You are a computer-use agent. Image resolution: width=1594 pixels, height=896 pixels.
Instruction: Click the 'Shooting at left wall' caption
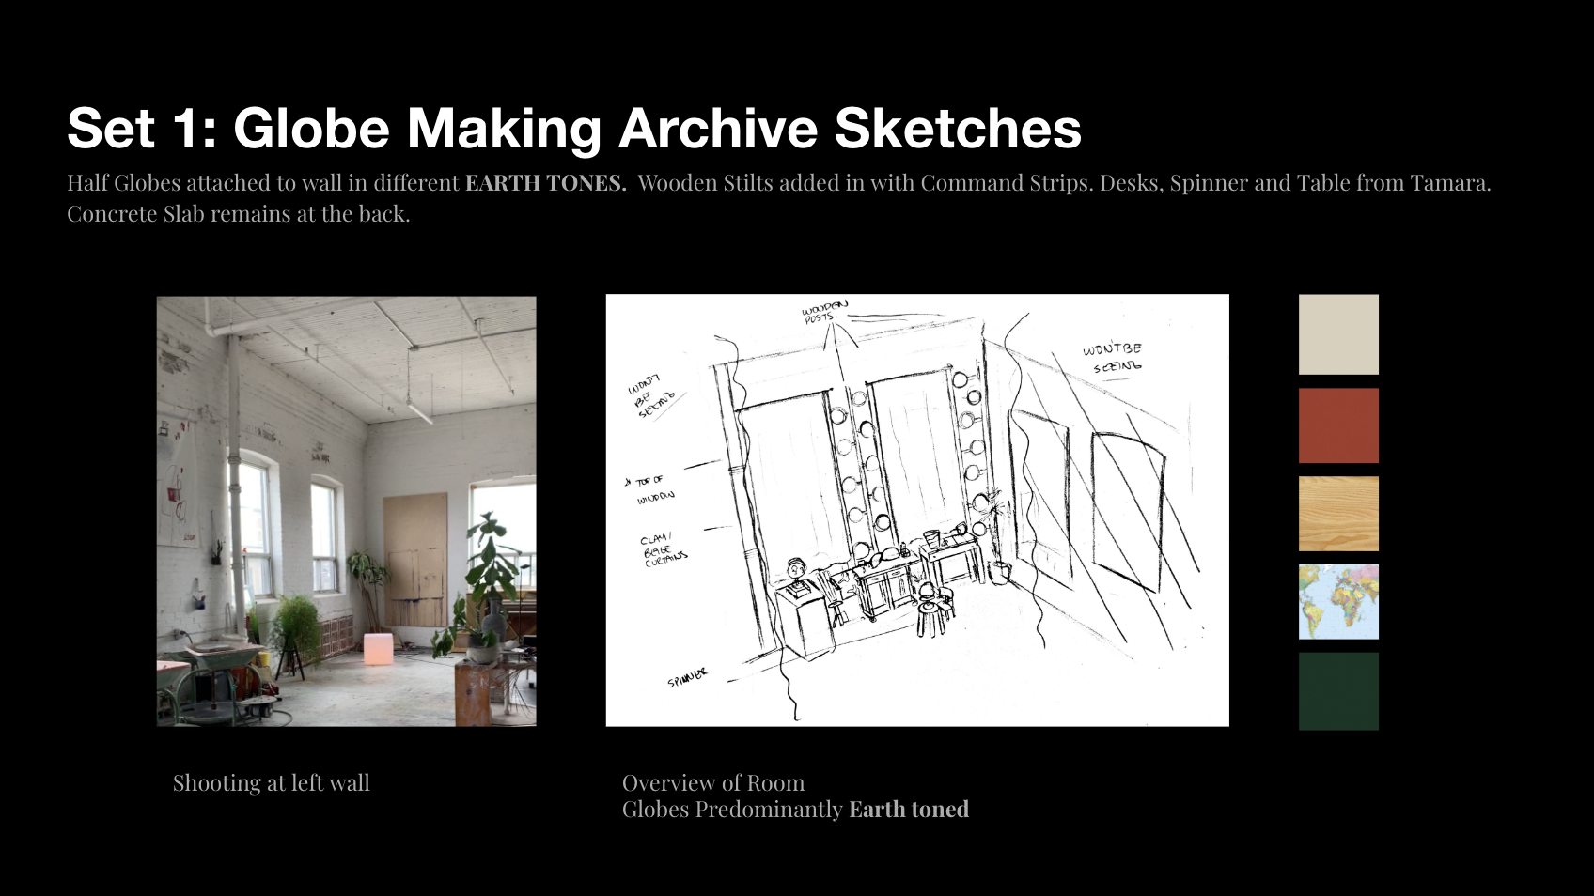pos(272,782)
